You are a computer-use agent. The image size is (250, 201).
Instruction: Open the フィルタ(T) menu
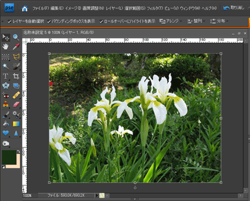(155, 8)
